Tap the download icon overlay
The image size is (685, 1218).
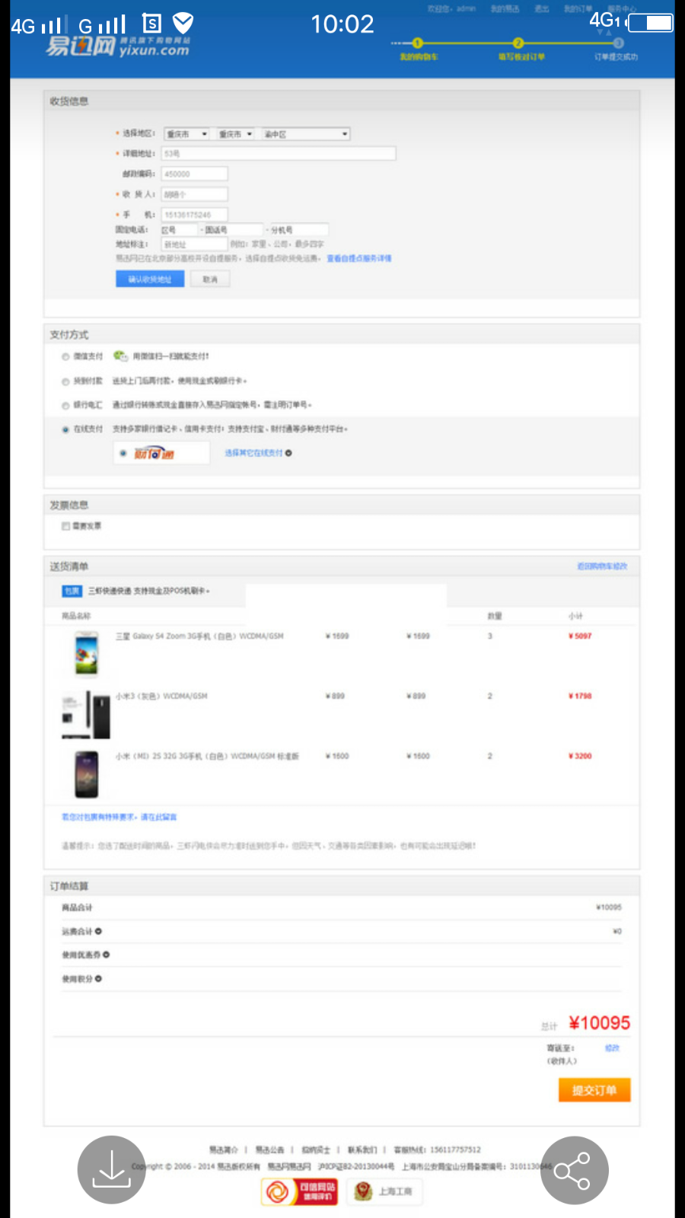pos(111,1170)
